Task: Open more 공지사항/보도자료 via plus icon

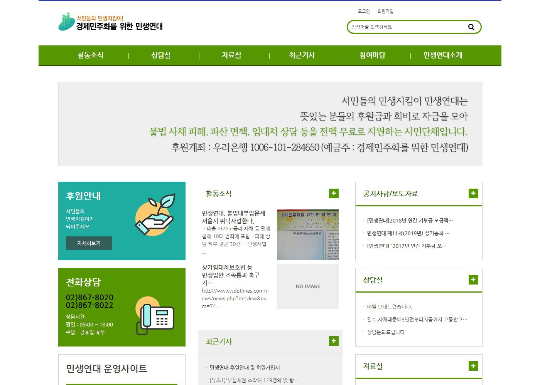Action: tap(473, 193)
